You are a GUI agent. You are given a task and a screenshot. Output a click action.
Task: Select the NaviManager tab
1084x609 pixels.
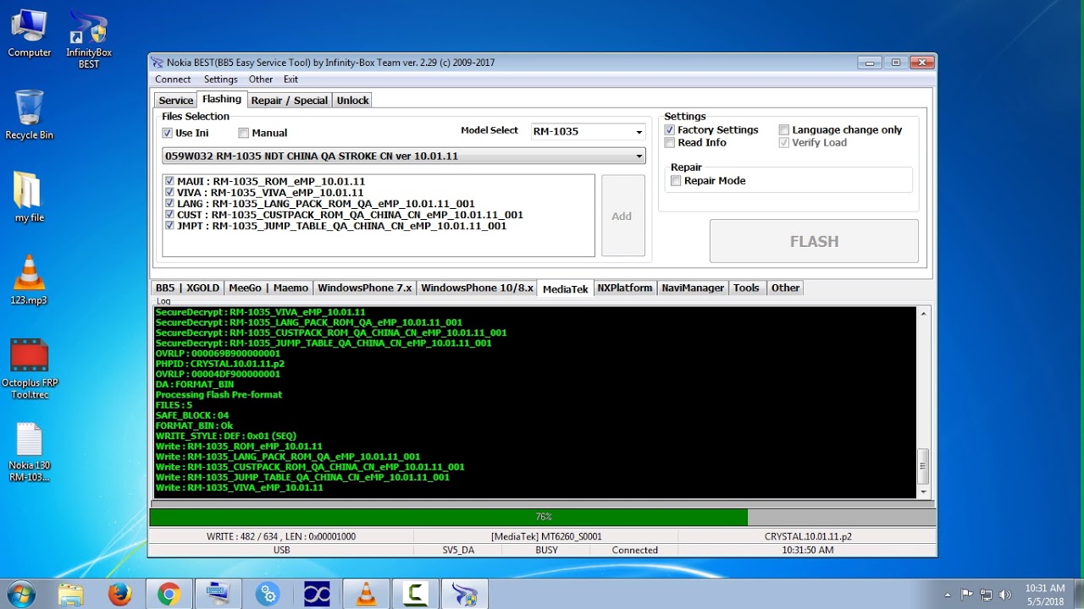pyautogui.click(x=693, y=288)
